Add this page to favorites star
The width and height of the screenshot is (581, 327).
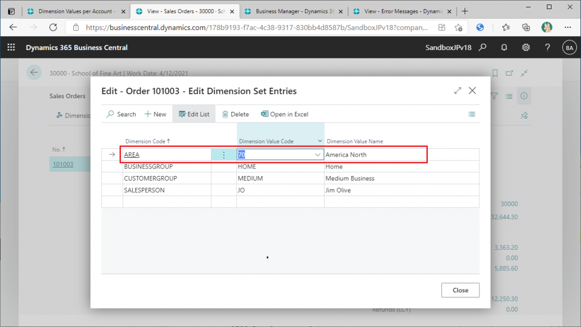click(x=458, y=27)
